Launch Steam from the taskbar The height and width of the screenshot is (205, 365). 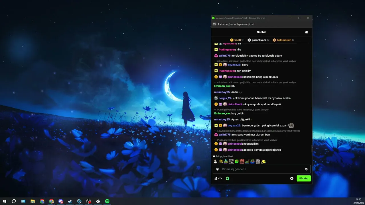pos(70,201)
